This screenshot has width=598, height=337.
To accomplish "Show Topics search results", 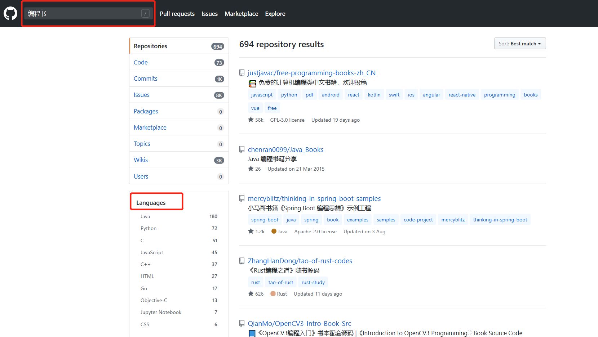I will coord(179,144).
